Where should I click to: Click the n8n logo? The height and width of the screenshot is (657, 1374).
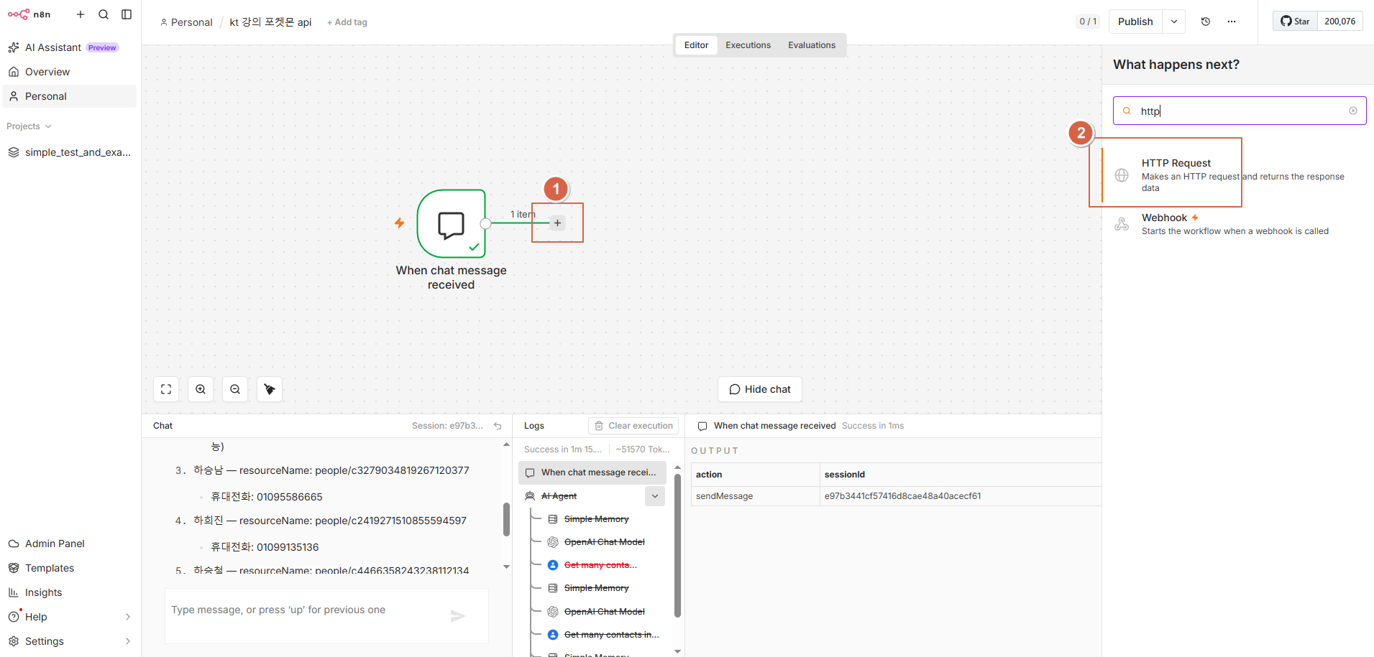29,14
